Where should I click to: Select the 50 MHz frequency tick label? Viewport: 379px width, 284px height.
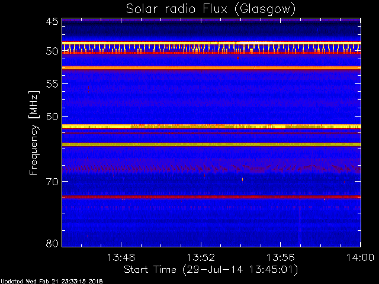[x=52, y=52]
